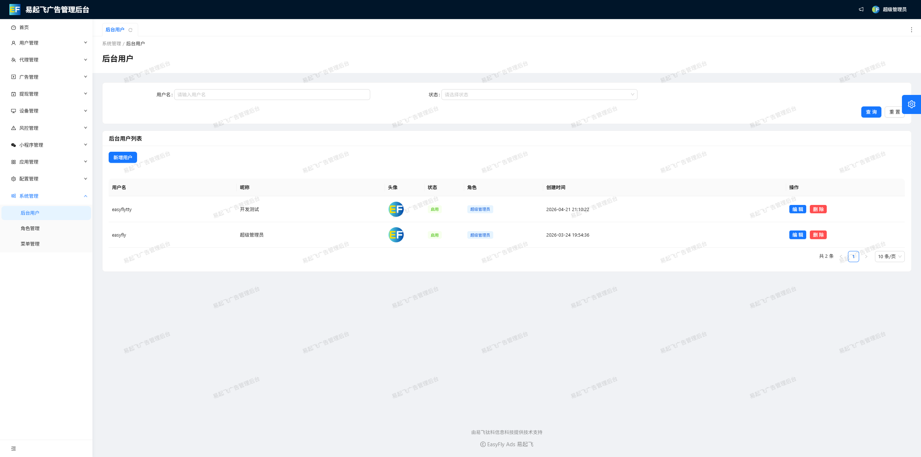Click the 代理管理 agent icon
Viewport: 921px width, 457px height.
pos(13,60)
